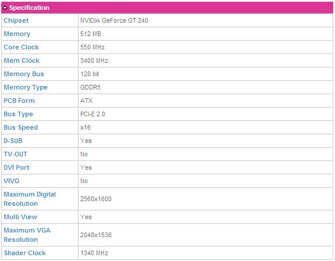Screen dimensions: 335x261
Task: Select the NVIDIA GeForce GT 240 value
Action: coord(114,20)
